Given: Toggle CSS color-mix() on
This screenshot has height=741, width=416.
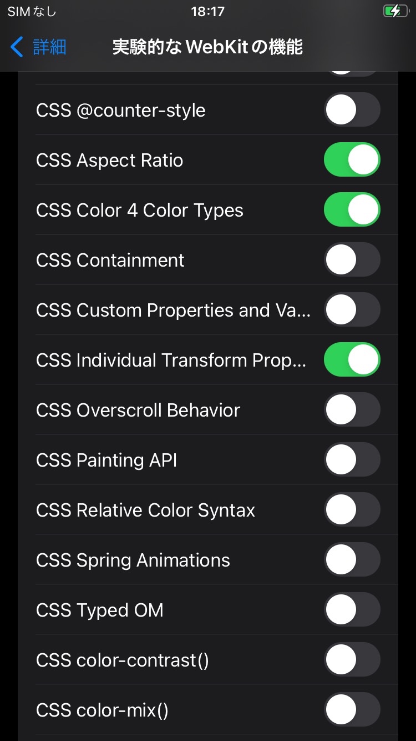Looking at the screenshot, I should point(352,710).
